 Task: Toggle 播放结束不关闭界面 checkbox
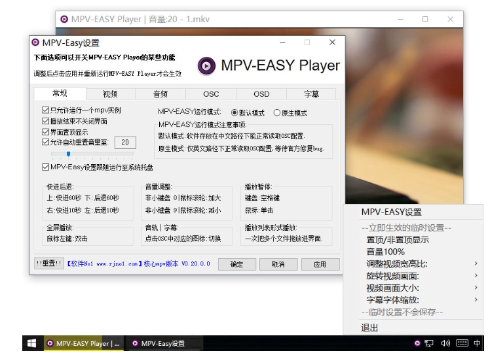pos(45,121)
